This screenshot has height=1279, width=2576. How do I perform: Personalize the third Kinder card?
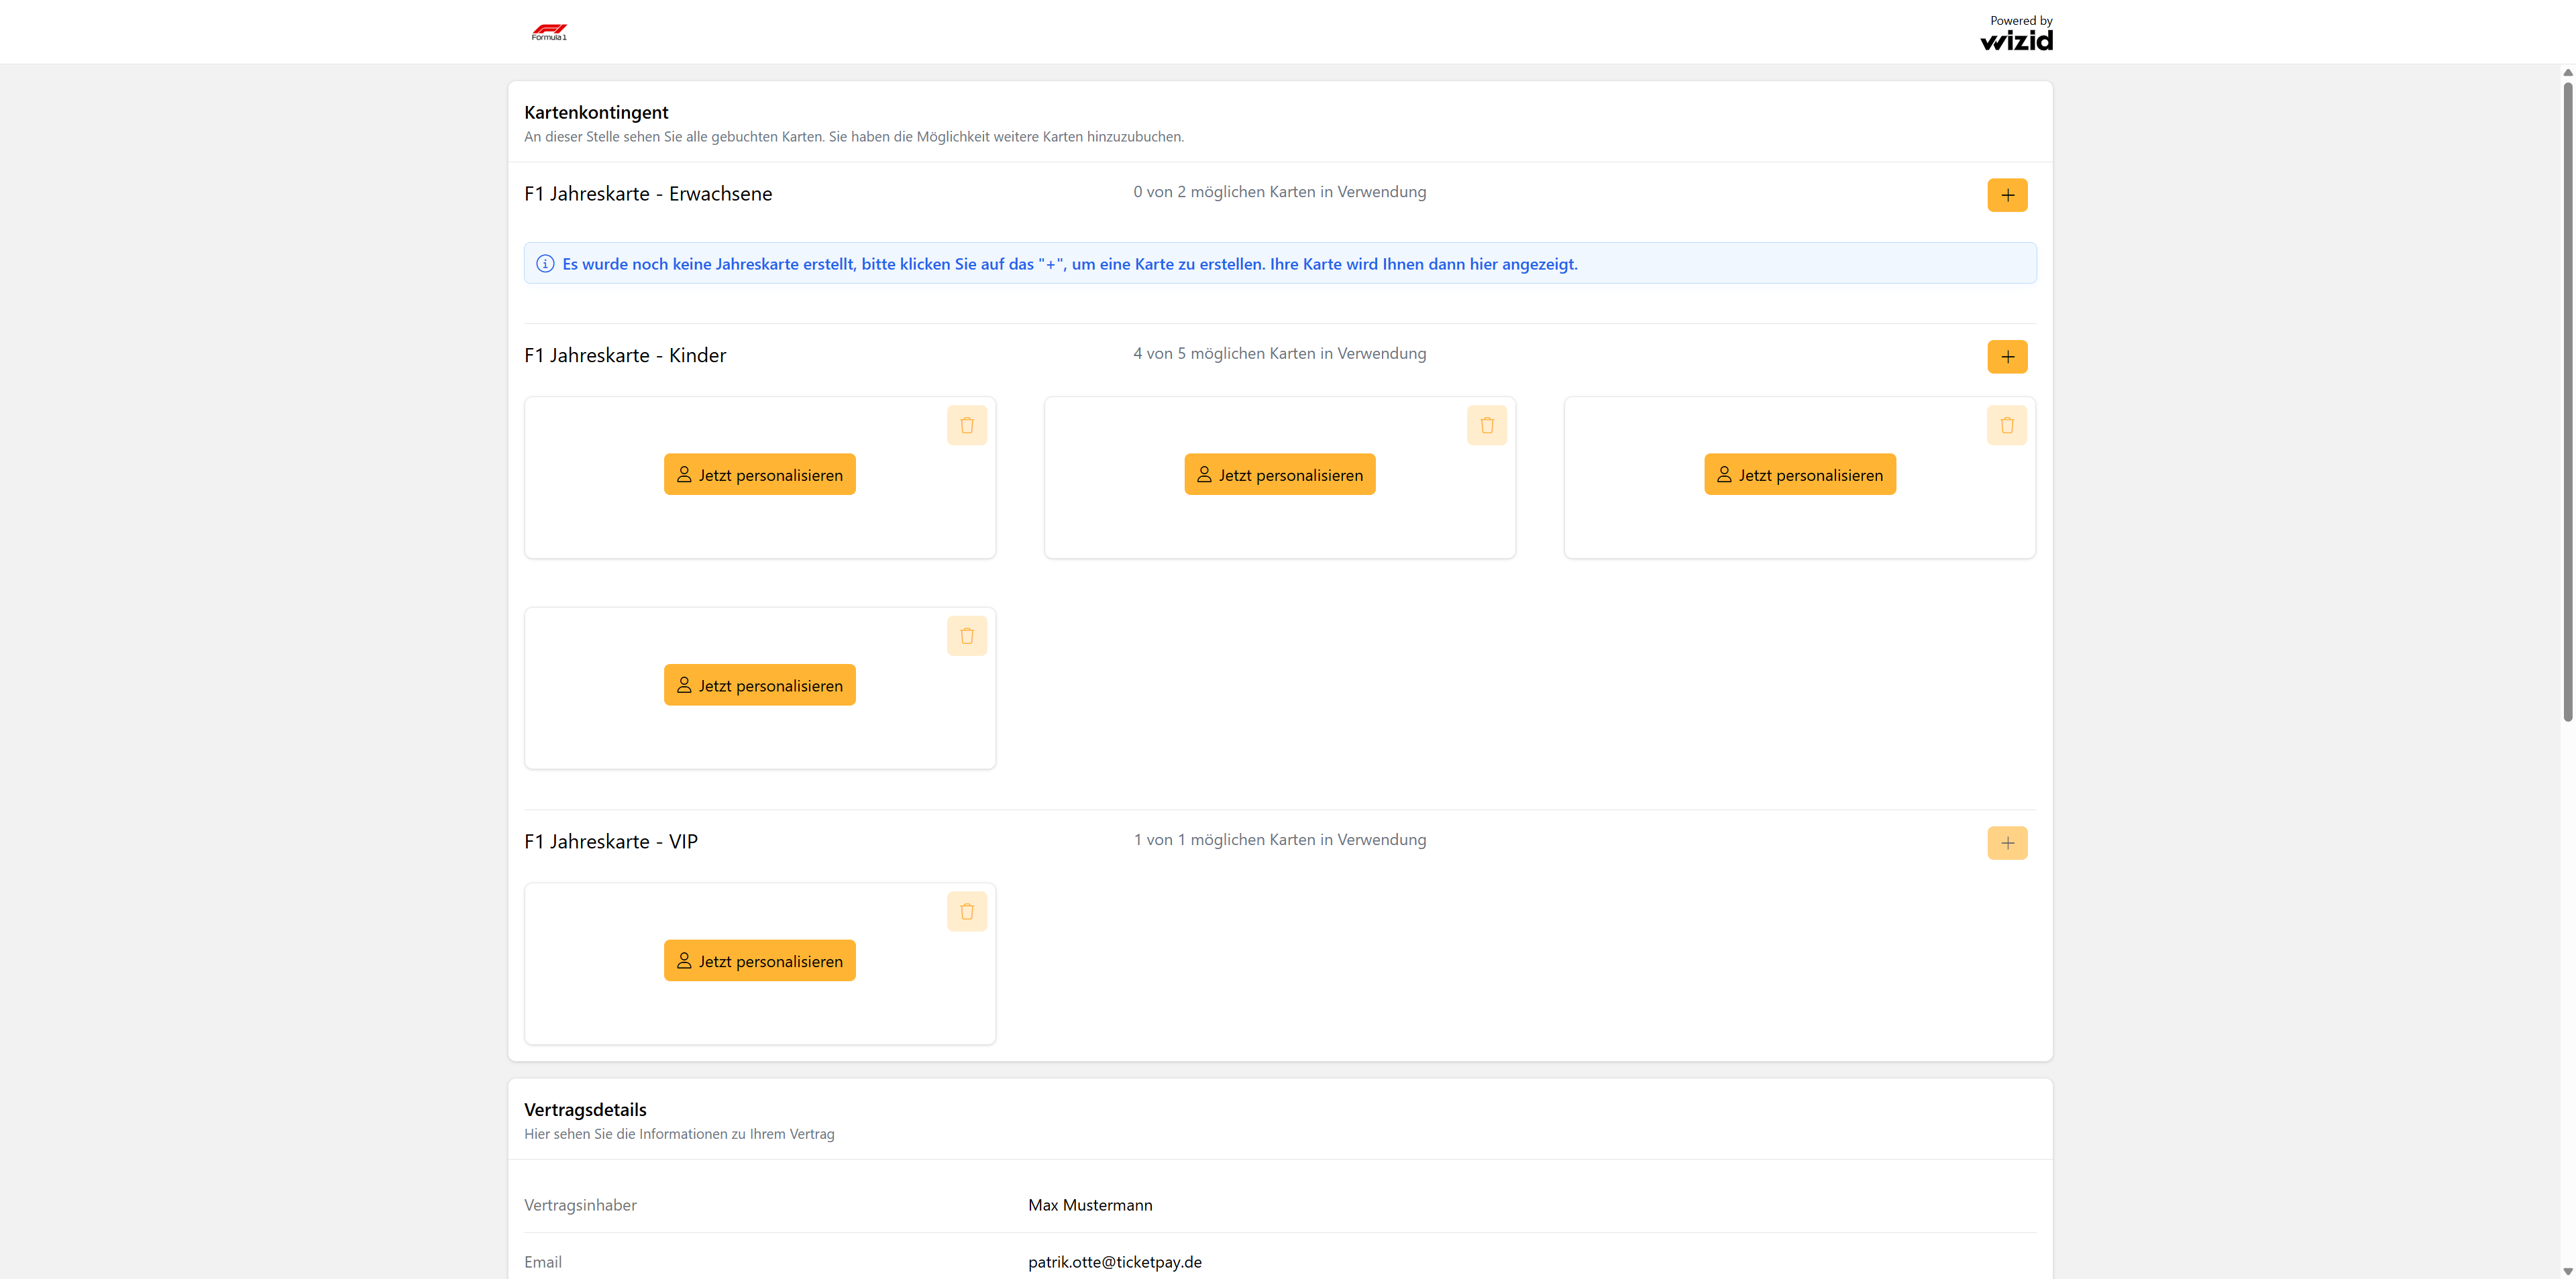1800,475
